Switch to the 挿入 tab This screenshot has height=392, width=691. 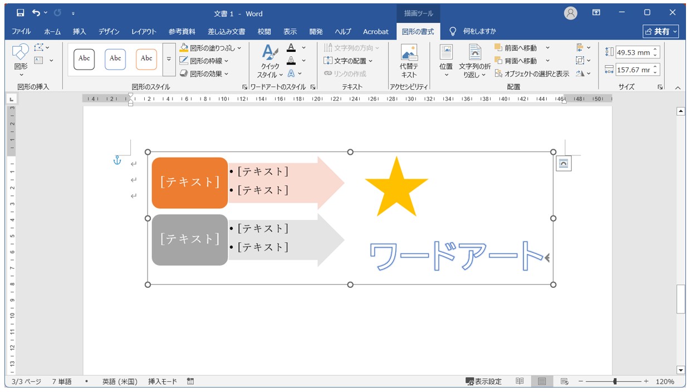(80, 31)
